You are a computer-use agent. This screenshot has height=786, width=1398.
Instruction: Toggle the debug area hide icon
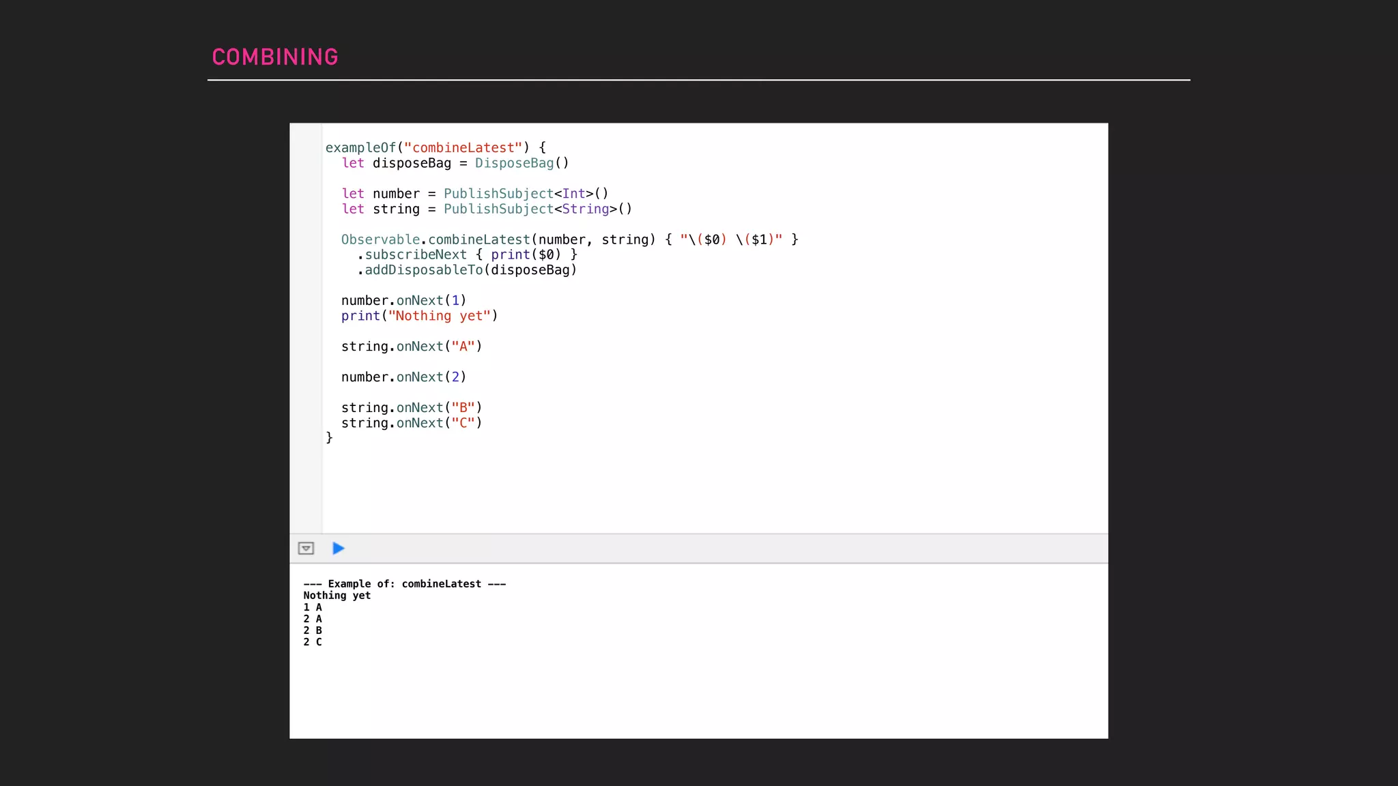pos(306,549)
